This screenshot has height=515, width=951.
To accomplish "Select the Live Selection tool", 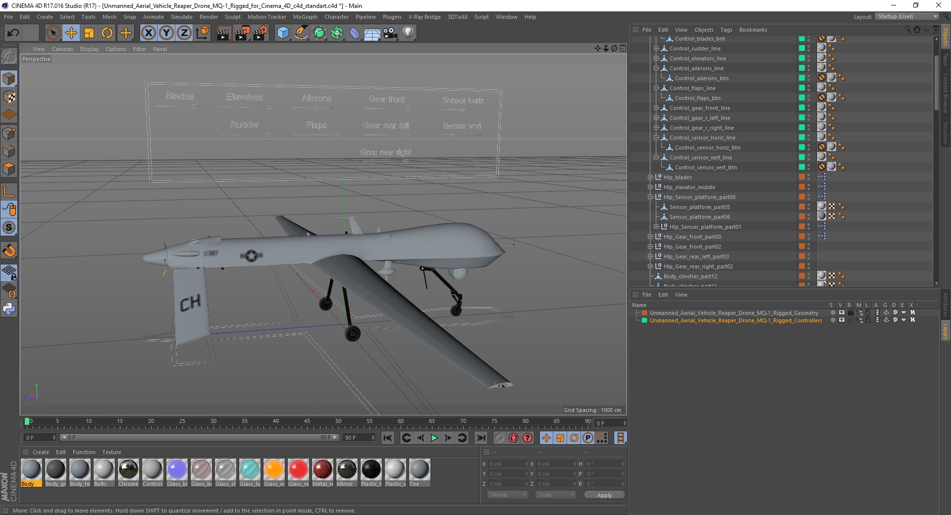I will pos(53,33).
